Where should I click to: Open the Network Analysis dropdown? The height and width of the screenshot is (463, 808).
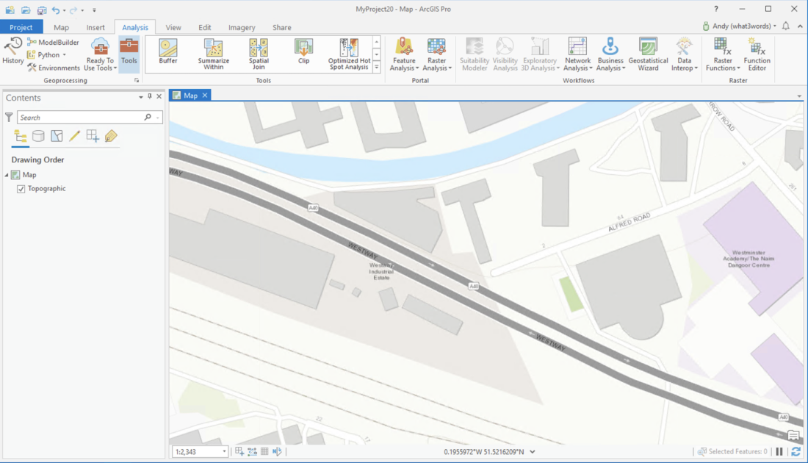tap(577, 54)
